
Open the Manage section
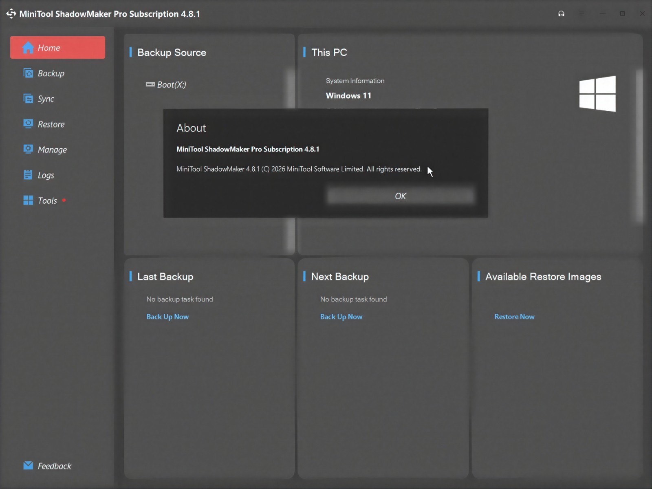click(52, 150)
